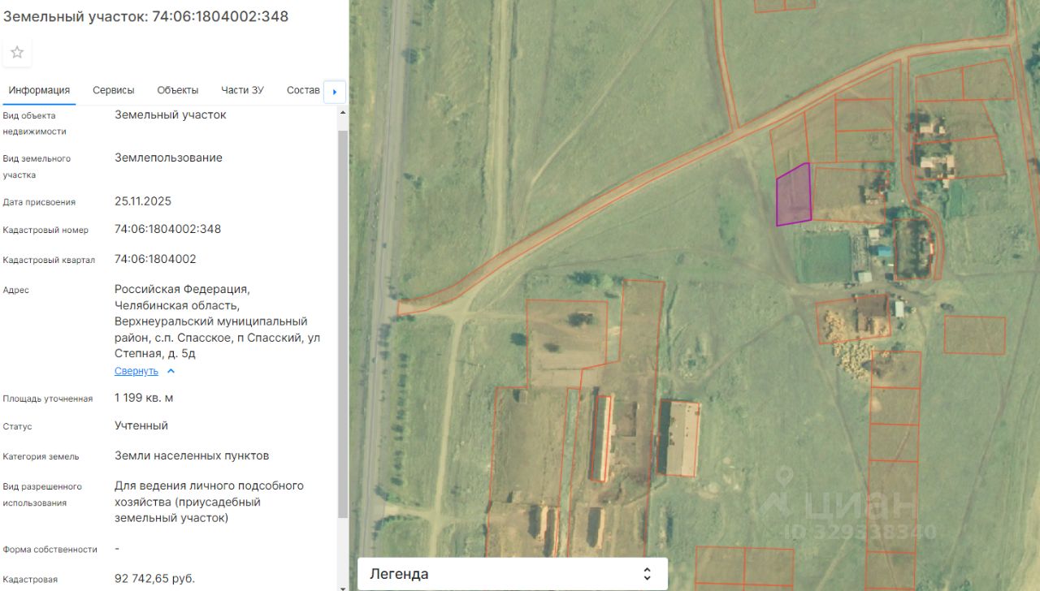This screenshot has height=591, width=1040.
Task: Open the Информация tab
Action: (x=39, y=90)
